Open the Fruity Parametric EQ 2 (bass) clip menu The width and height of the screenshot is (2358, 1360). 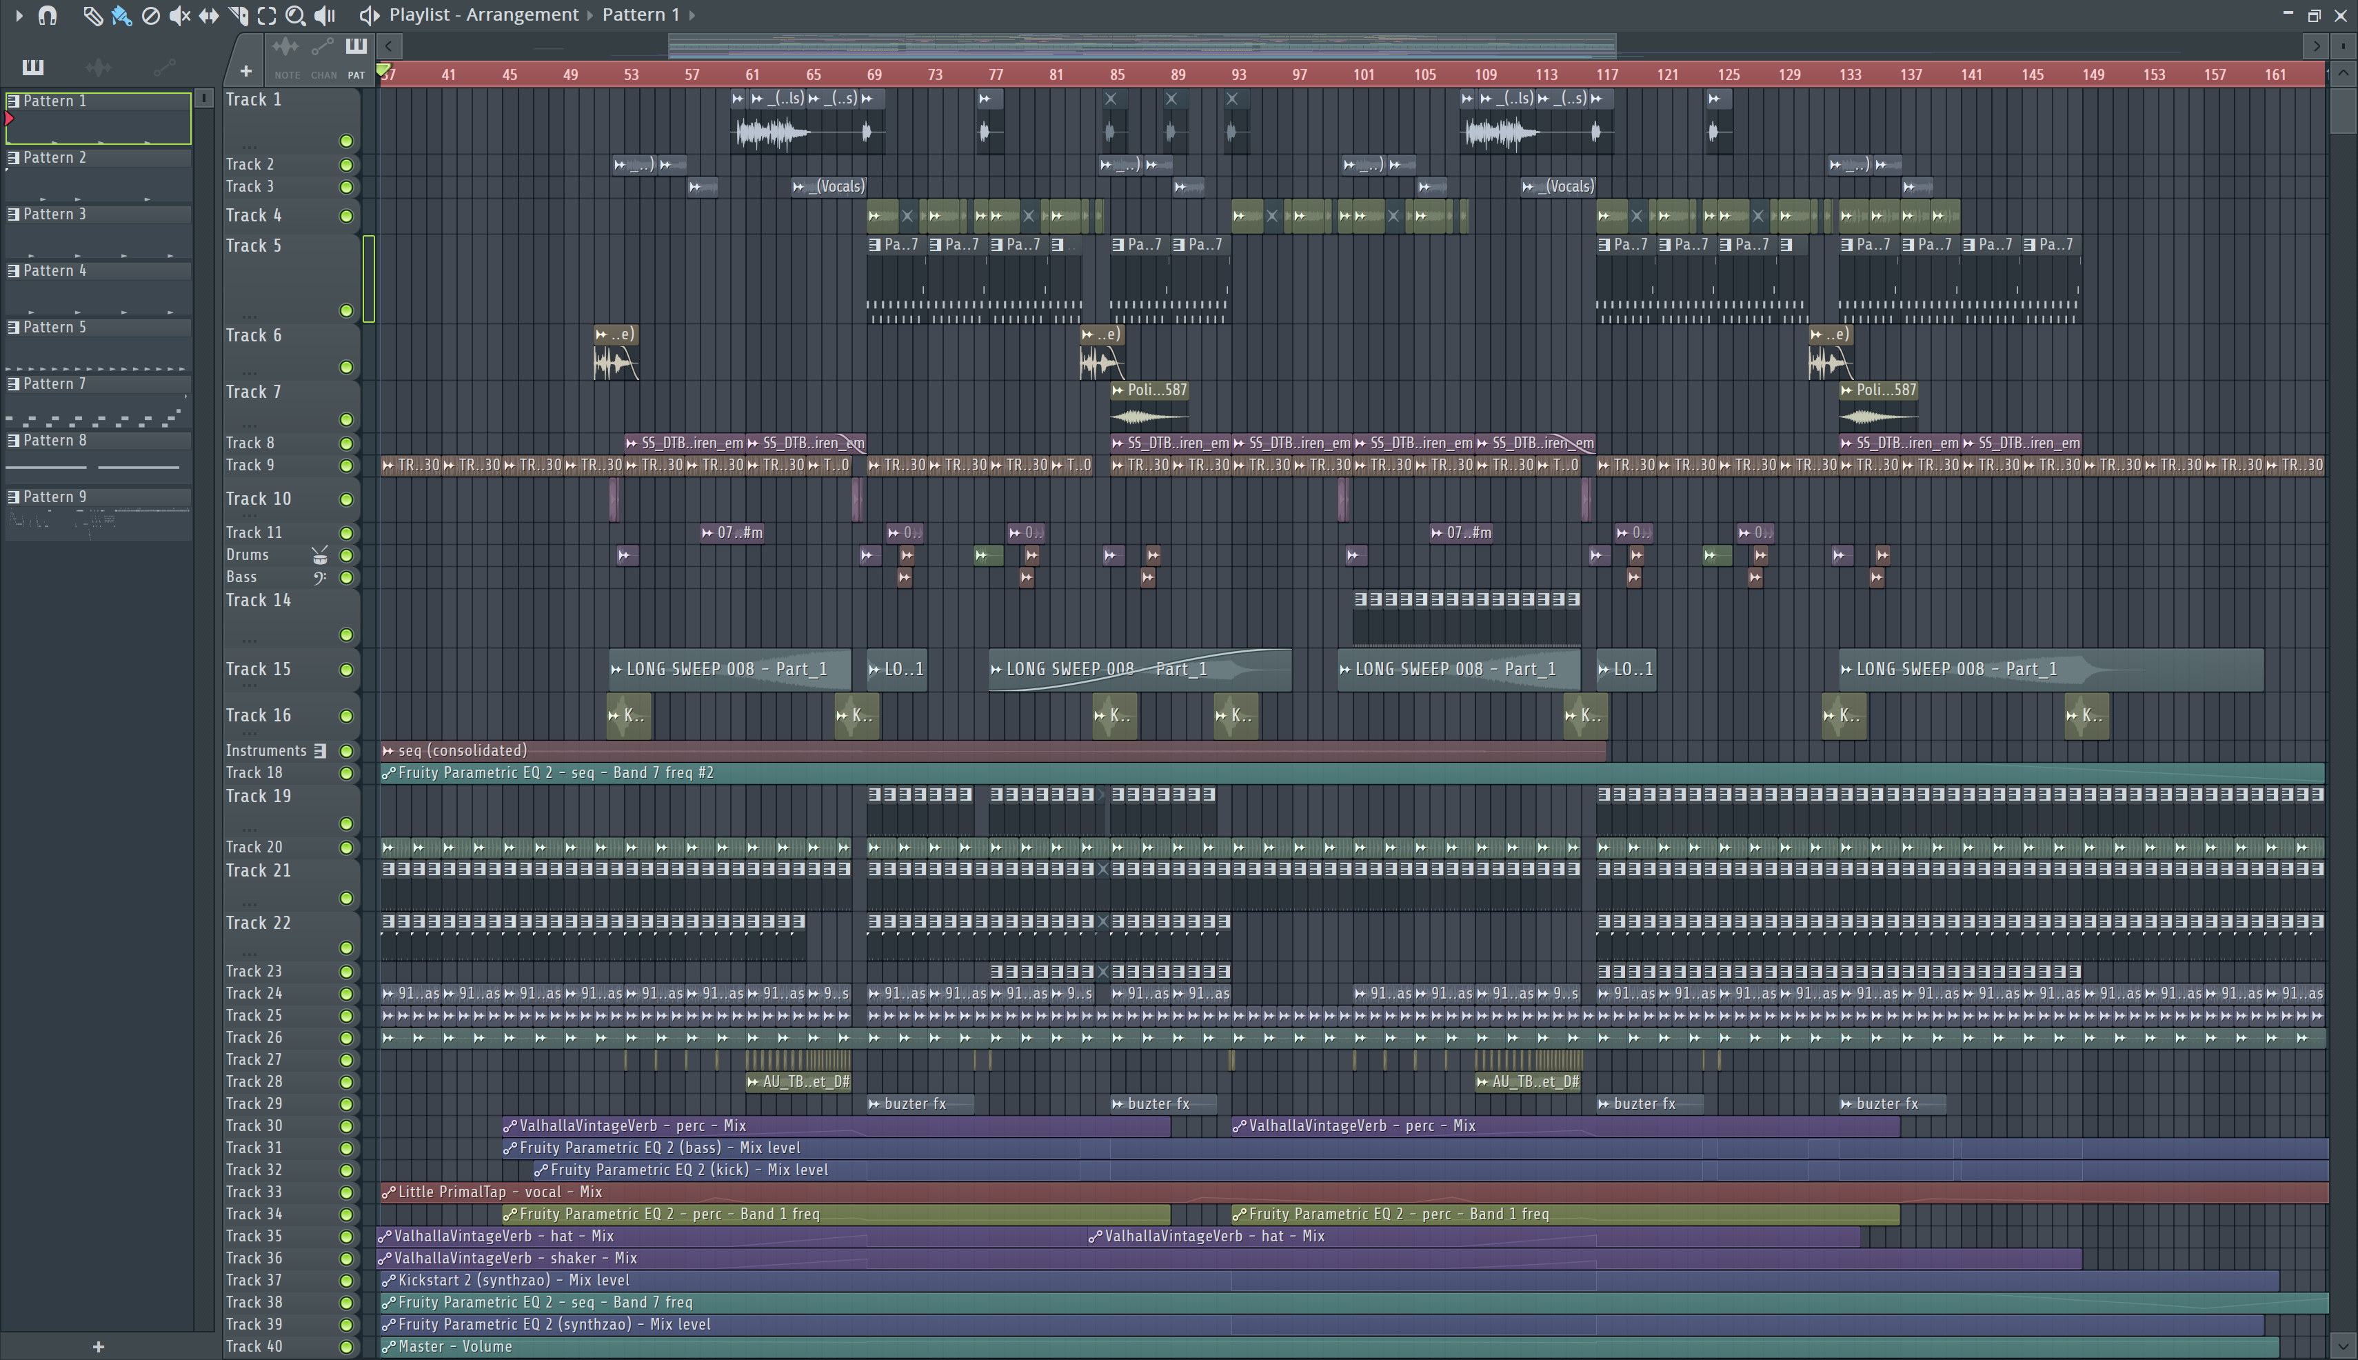point(510,1148)
